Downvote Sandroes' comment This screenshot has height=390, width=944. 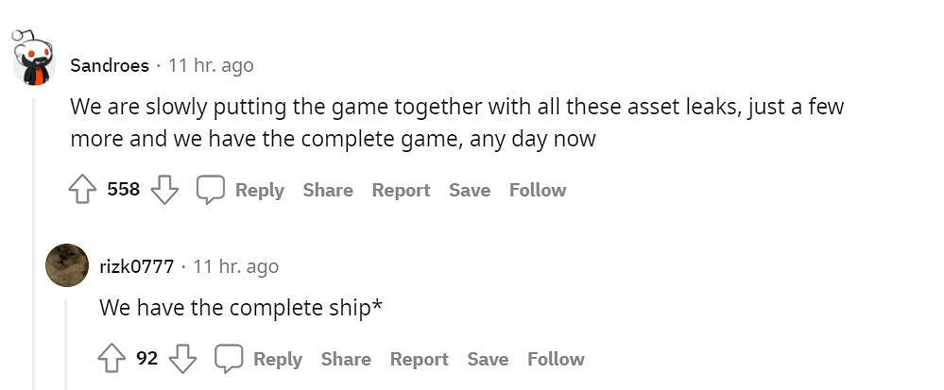[164, 190]
